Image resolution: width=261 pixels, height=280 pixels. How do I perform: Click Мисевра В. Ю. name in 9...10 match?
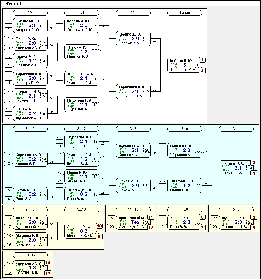[79, 236]
